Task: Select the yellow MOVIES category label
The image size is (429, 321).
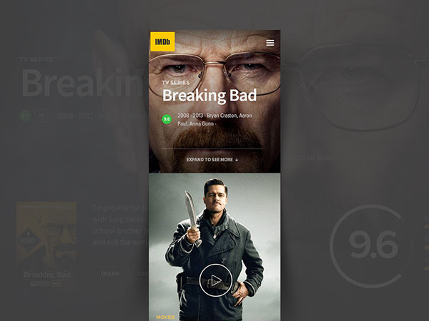Action: click(x=165, y=317)
